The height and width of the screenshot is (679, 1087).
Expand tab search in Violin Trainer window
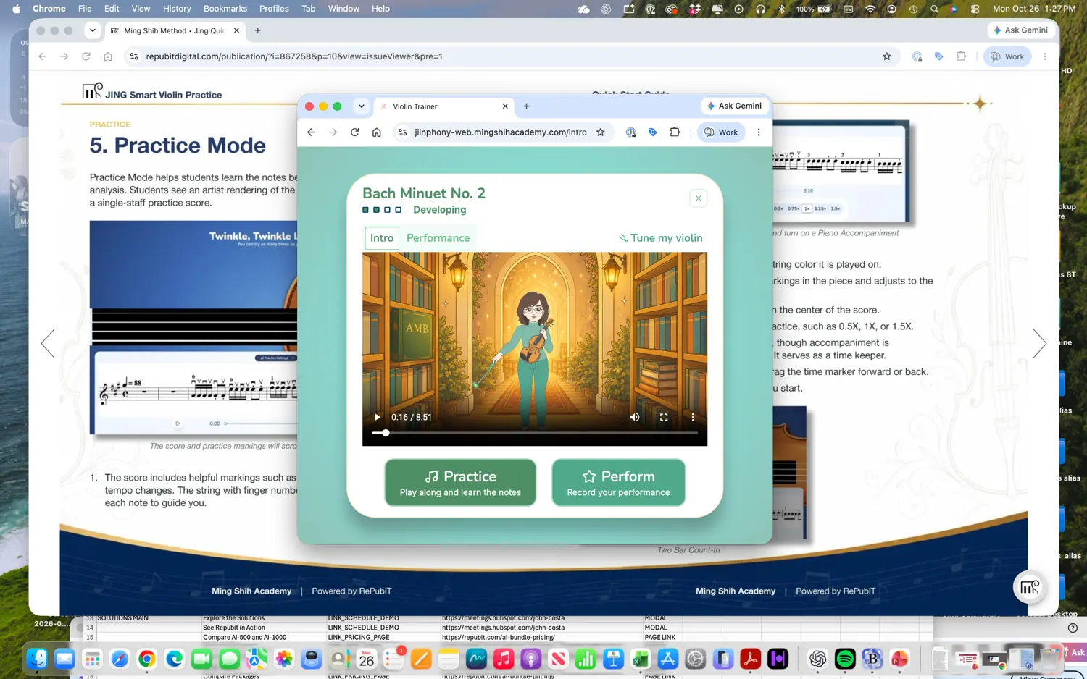click(361, 106)
